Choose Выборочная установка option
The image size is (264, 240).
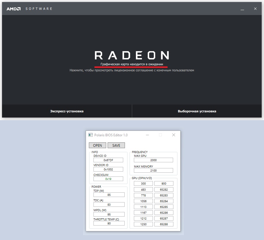(197, 111)
